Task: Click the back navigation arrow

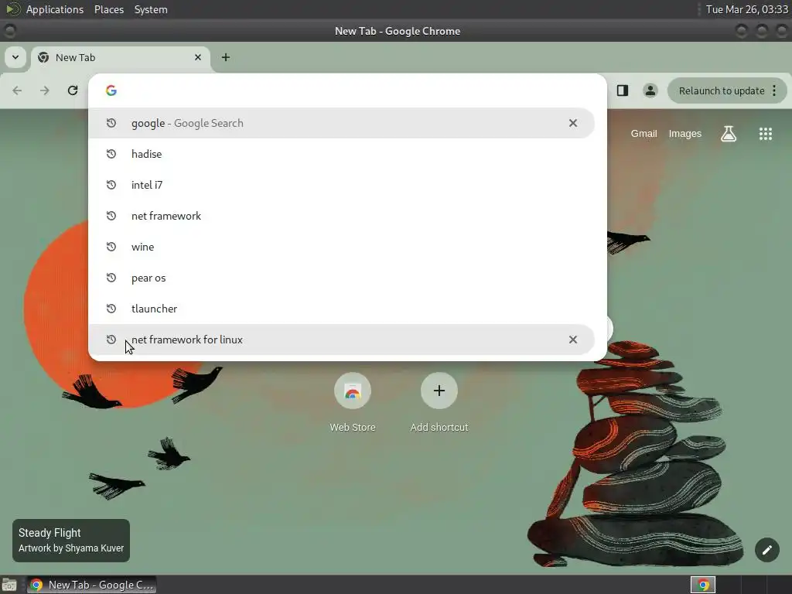Action: tap(17, 90)
